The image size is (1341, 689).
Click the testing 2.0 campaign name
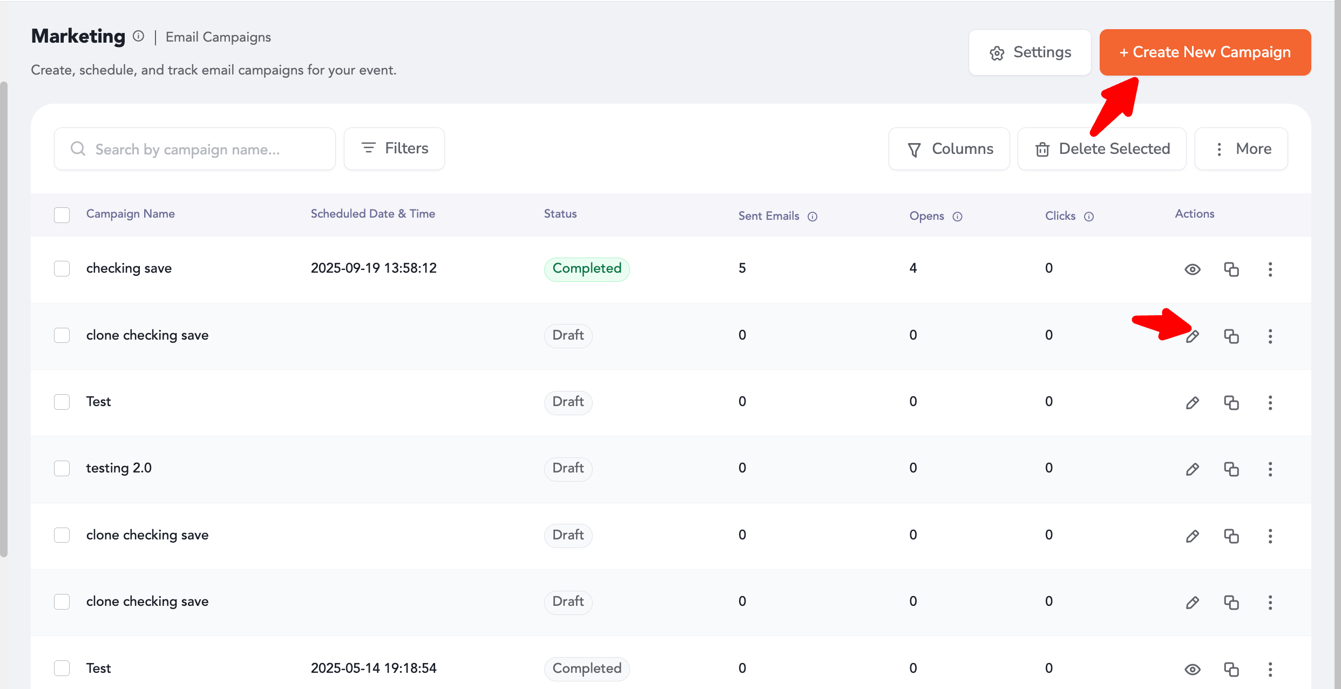(119, 468)
